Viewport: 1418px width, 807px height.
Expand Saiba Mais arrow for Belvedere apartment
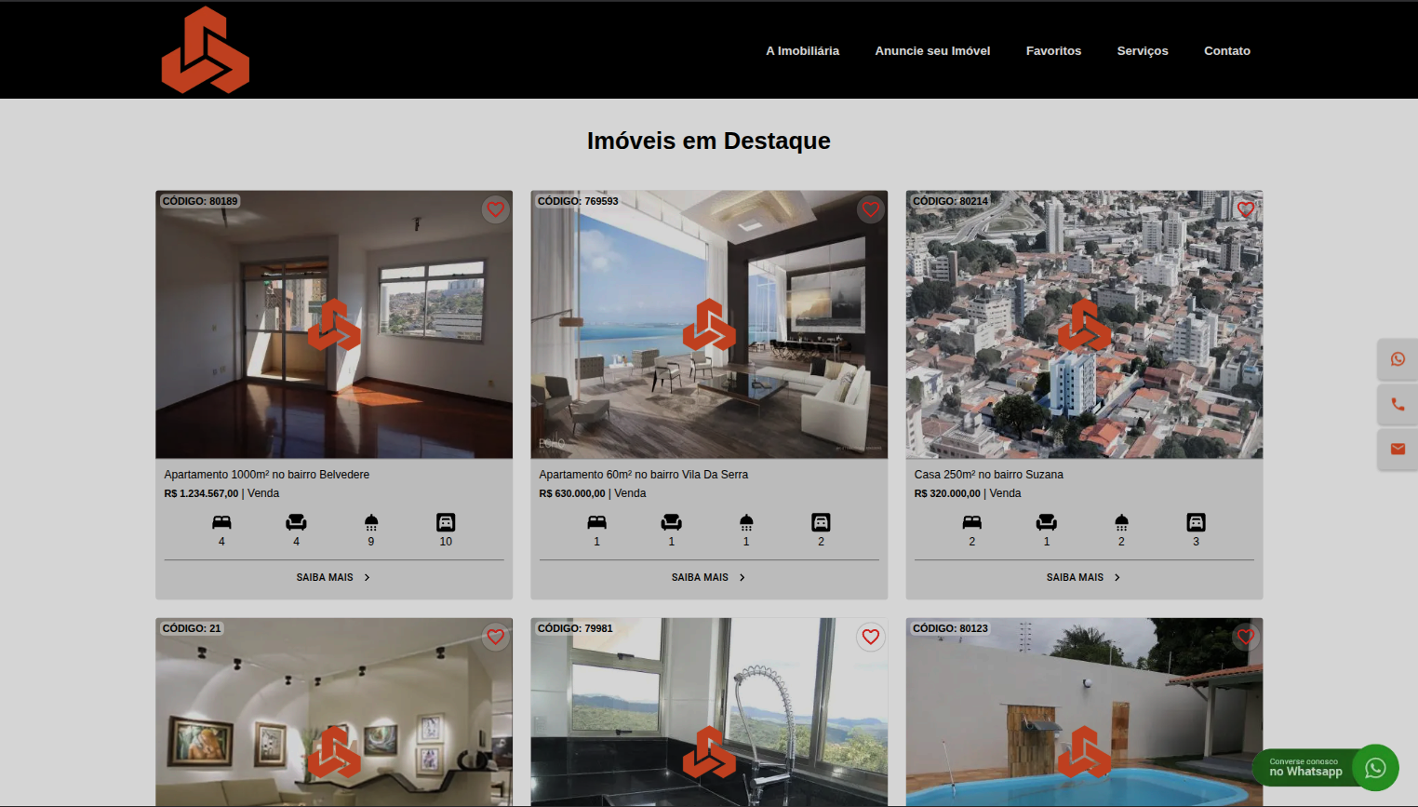tap(368, 578)
